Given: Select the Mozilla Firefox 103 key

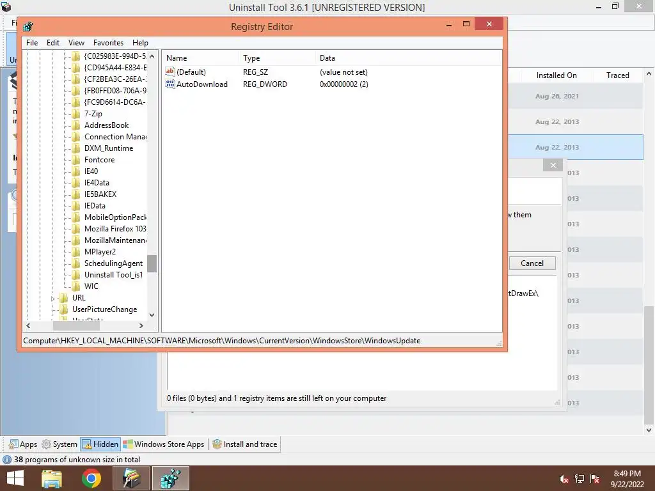Looking at the screenshot, I should tap(115, 229).
